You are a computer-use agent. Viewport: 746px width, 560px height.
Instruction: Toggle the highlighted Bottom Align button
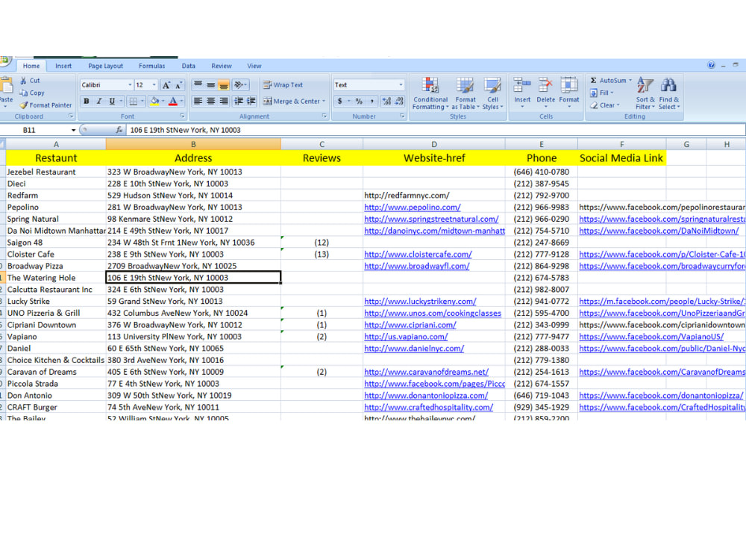coord(224,85)
